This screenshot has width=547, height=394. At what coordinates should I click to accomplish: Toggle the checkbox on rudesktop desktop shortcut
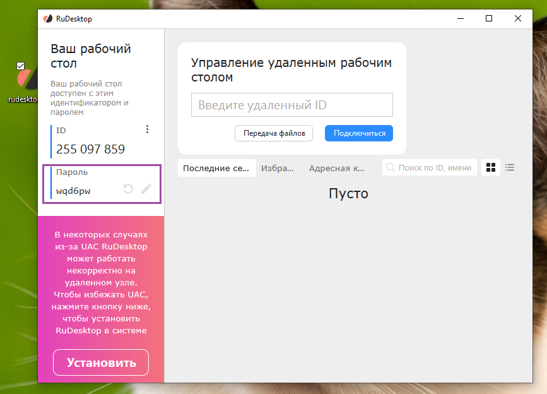21,66
